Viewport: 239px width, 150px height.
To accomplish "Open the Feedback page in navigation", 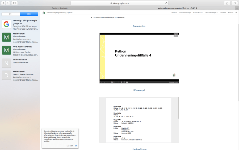I will tap(223, 13).
